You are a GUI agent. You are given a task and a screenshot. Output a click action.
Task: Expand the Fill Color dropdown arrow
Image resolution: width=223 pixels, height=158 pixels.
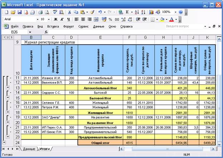[x=166, y=19]
